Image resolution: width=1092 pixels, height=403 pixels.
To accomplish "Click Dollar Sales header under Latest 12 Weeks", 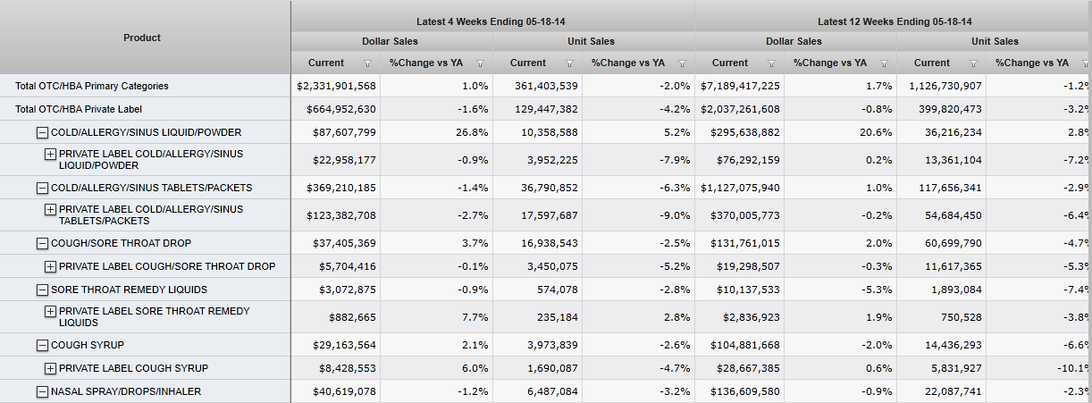I will 794,41.
